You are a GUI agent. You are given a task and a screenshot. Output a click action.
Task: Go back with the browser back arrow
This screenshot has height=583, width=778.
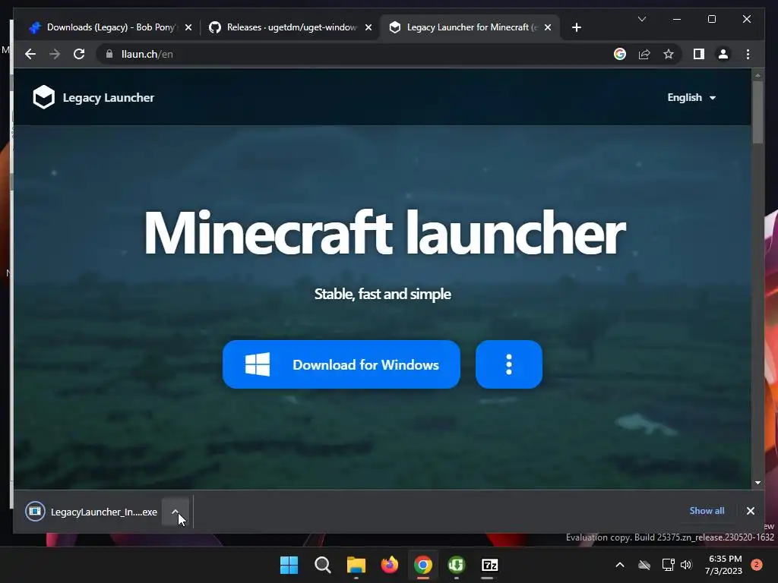pos(30,54)
